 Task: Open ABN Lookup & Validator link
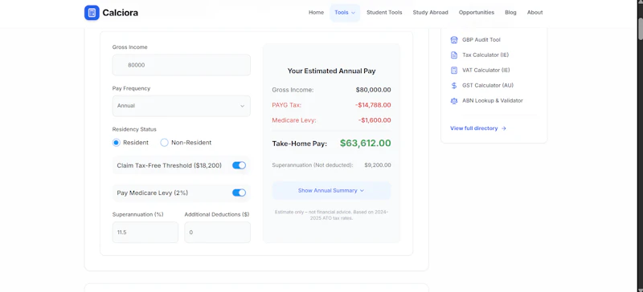(493, 101)
